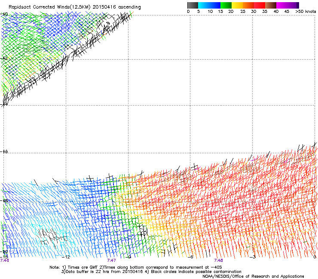
Task: Click the magenta 40-45 knots legend segment
Action: 282,5
